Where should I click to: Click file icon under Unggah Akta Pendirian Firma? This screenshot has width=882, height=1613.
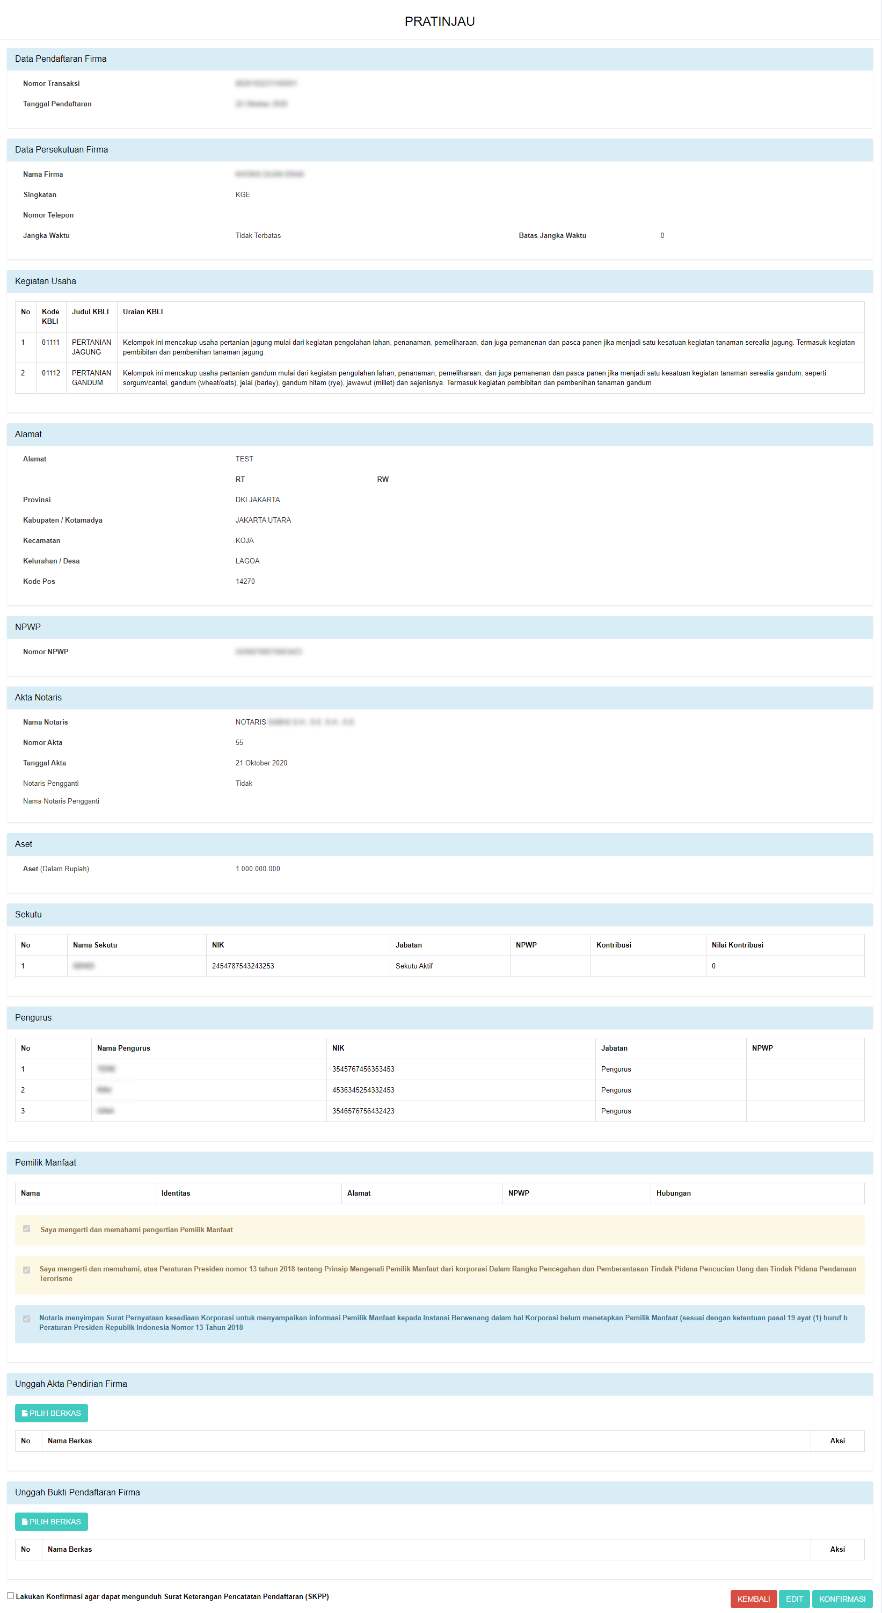pyautogui.click(x=24, y=1413)
